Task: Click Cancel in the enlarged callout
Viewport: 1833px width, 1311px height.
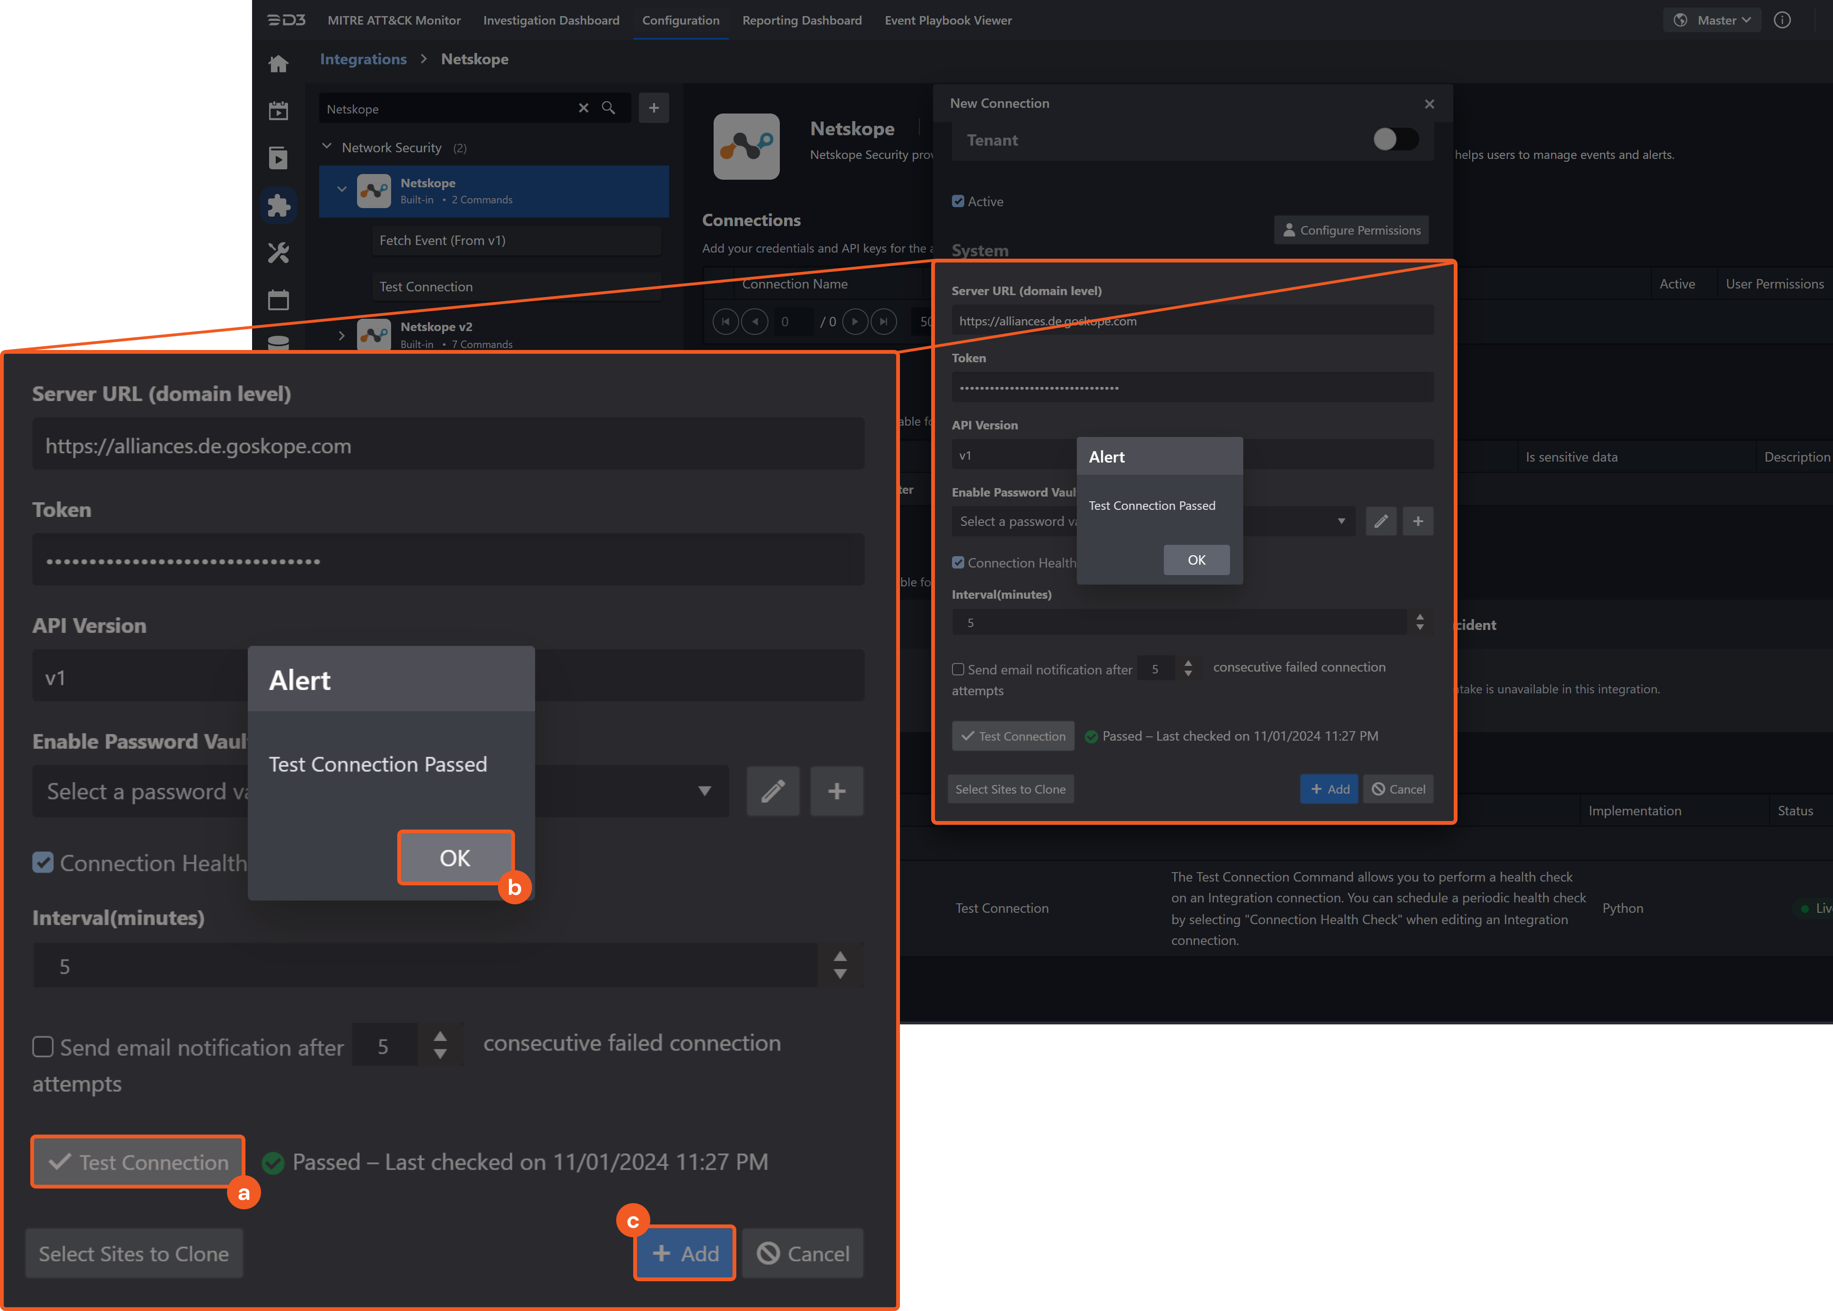Action: 803,1253
